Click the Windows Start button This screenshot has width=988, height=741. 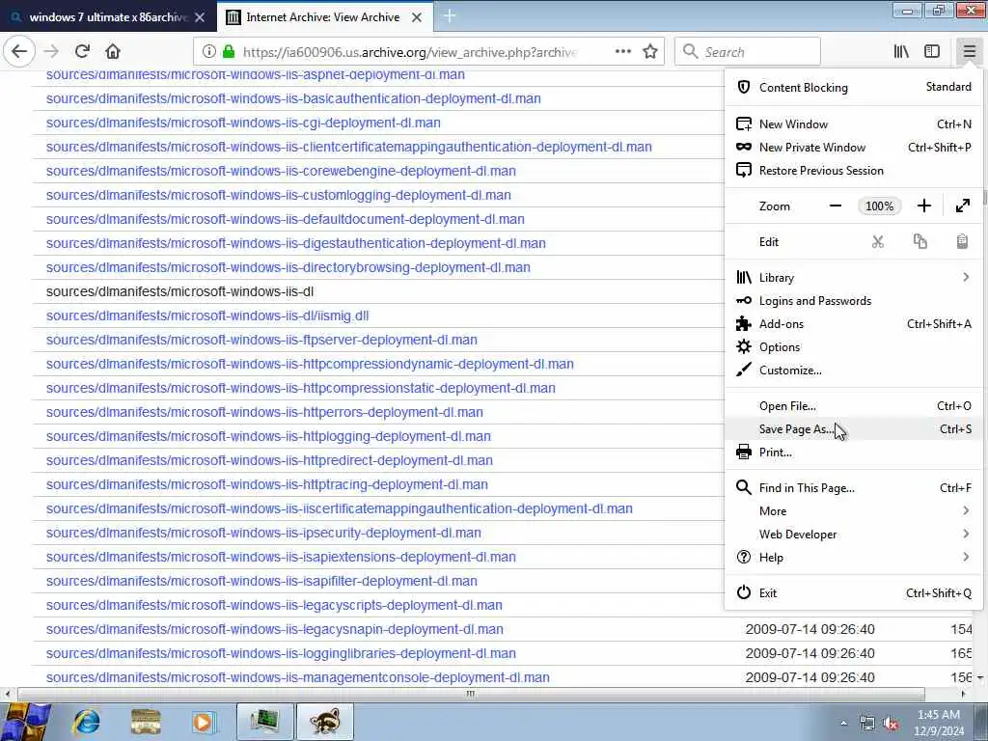pyautogui.click(x=26, y=722)
